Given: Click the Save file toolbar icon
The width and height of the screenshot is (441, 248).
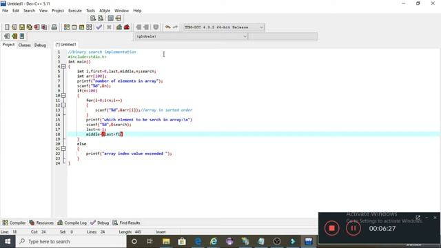Looking at the screenshot, I should coord(21,28).
